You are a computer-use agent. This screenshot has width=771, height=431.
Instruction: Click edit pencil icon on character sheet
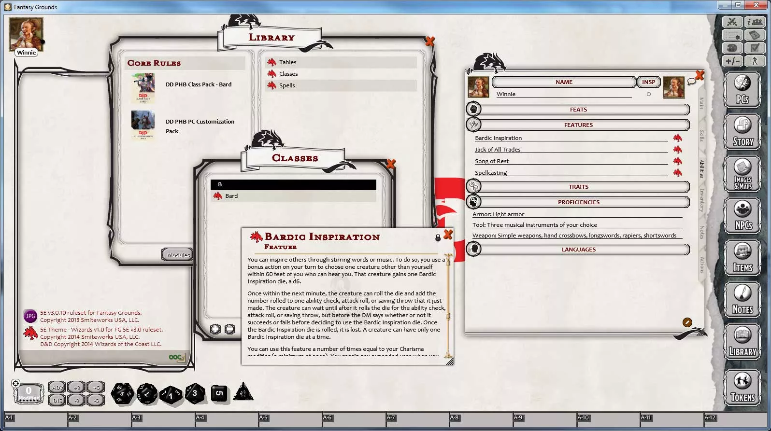pyautogui.click(x=687, y=322)
